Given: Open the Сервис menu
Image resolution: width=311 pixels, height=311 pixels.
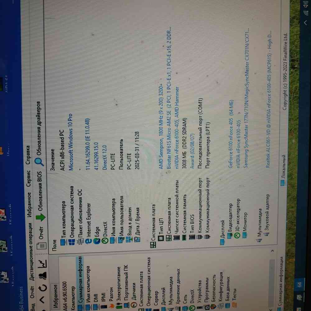Looking at the screenshot, I should coord(28,178).
